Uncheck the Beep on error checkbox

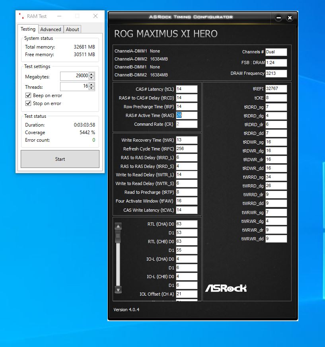(x=28, y=96)
